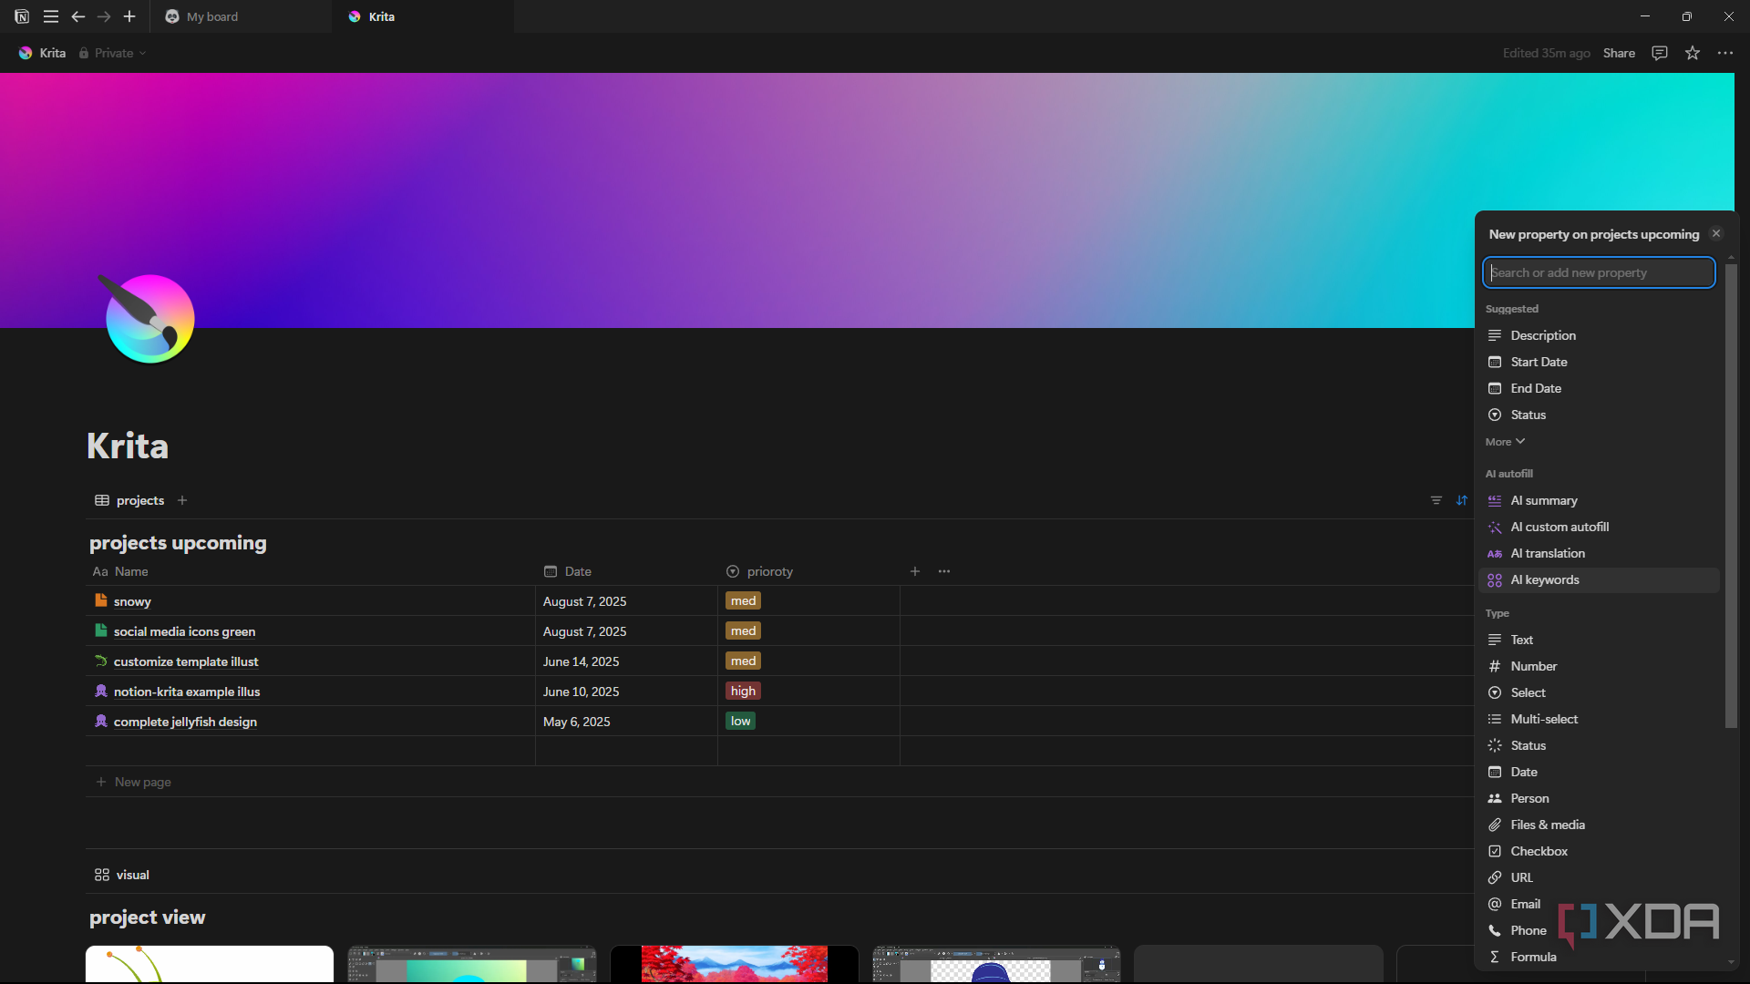
Task: Add a column with the plus icon
Action: 915,571
